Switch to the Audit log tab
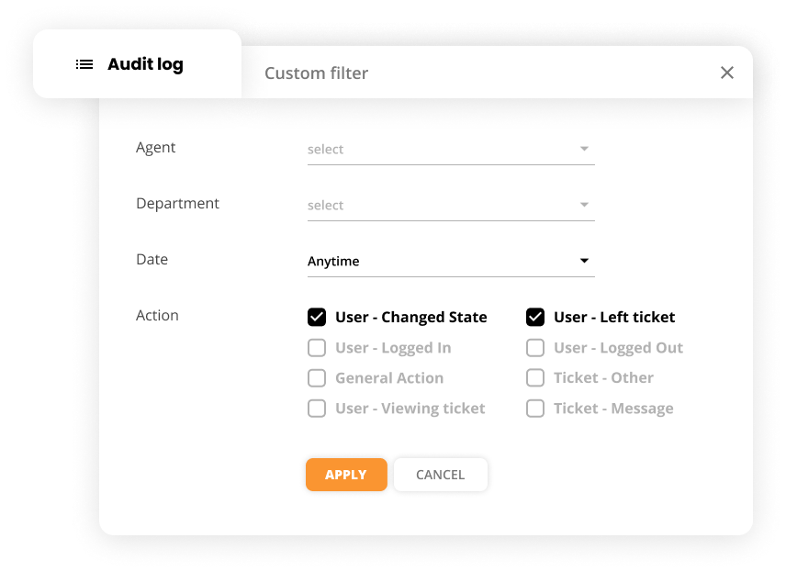This screenshot has height=572, width=786. click(144, 64)
